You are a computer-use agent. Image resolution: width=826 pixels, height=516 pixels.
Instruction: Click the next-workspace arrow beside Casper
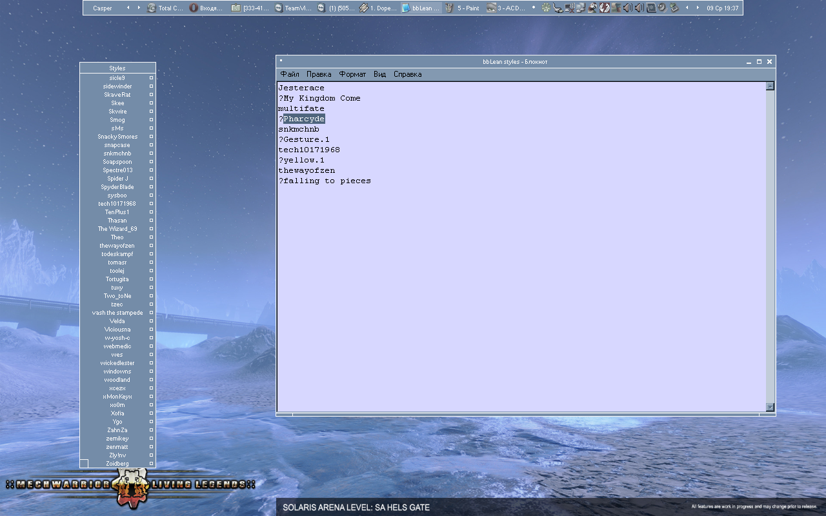point(139,8)
